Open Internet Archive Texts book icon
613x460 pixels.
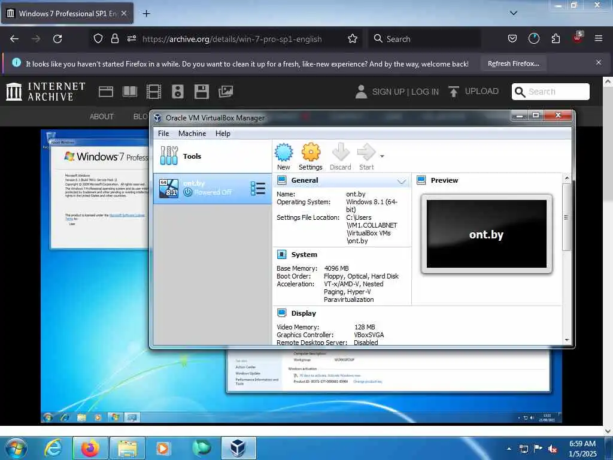click(x=130, y=92)
